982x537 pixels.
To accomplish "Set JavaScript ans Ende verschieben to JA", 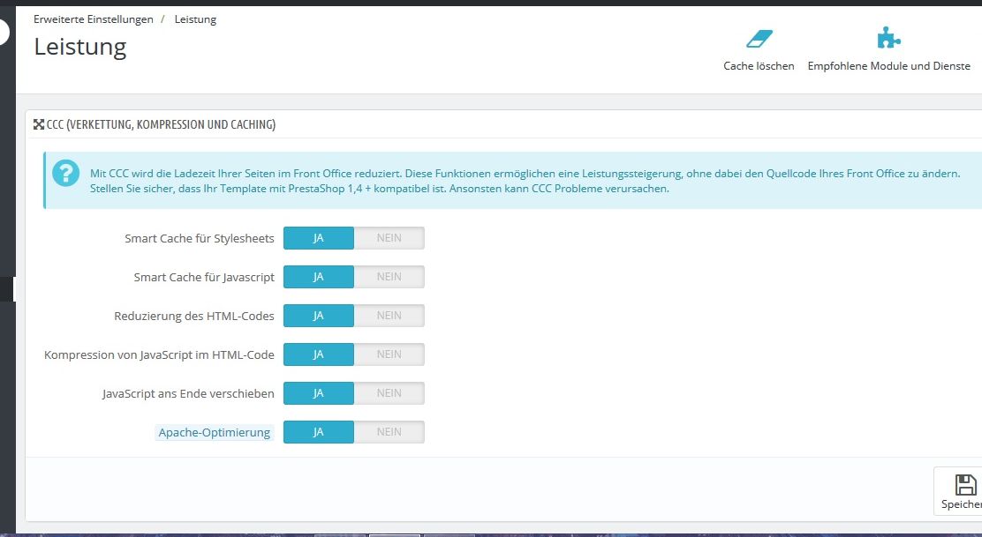I will (318, 393).
